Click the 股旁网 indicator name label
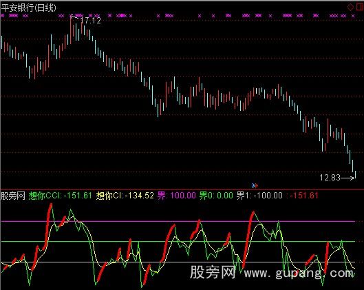The image size is (364, 290). [13, 196]
